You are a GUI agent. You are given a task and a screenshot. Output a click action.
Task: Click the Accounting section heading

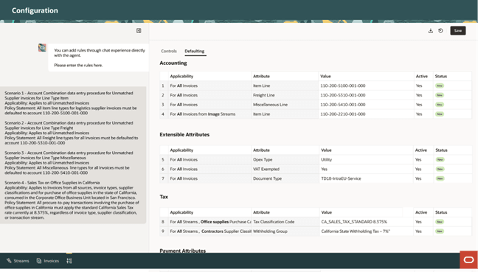pos(173,63)
